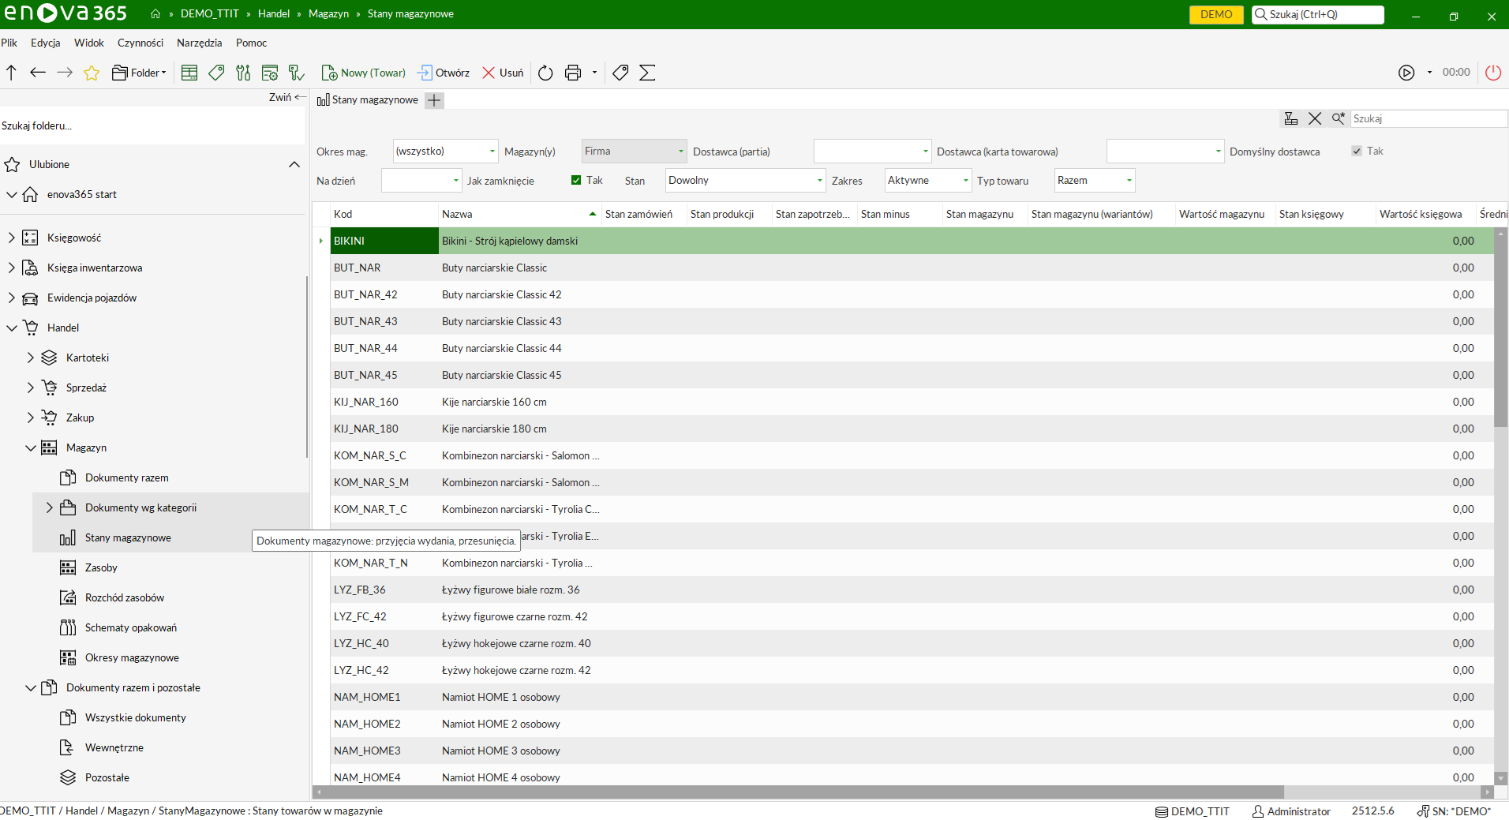The width and height of the screenshot is (1509, 820).
Task: Expand the Księga inwentarzowa node
Action: click(x=11, y=268)
